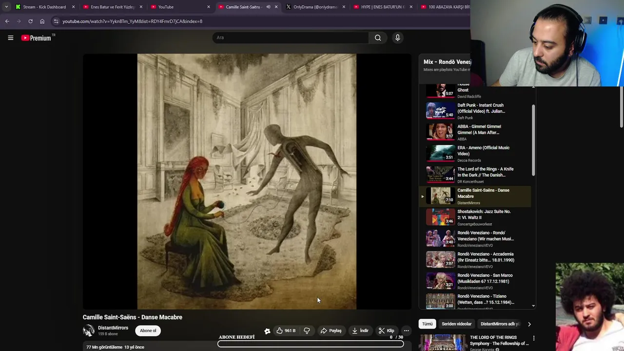Image resolution: width=624 pixels, height=351 pixels.
Task: Click the Danse Macabre video player
Action: (247, 181)
